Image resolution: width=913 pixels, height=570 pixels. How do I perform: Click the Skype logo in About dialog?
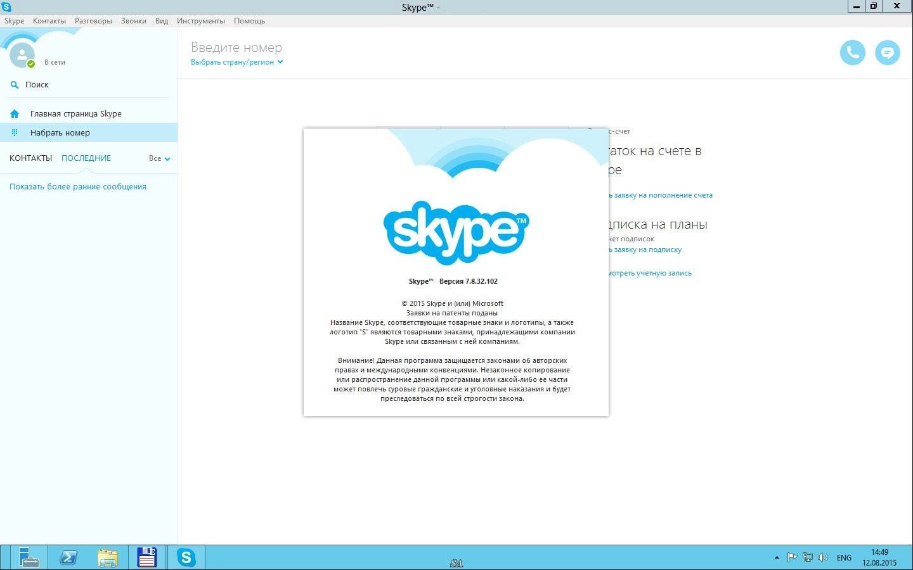(x=456, y=232)
